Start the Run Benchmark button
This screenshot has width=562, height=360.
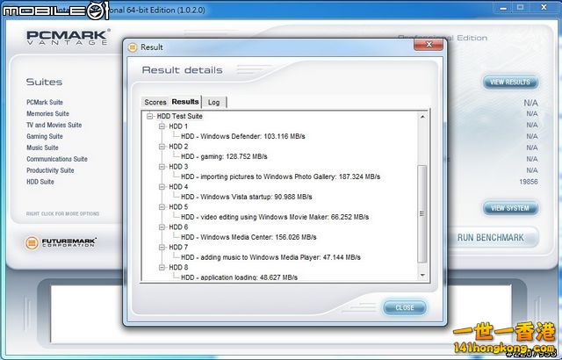(490, 237)
